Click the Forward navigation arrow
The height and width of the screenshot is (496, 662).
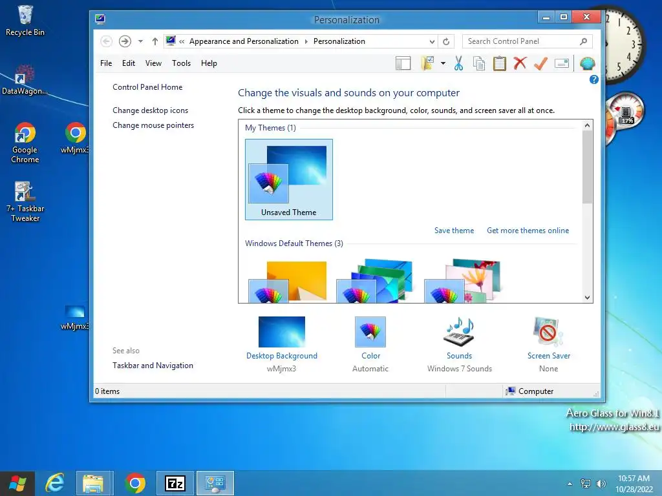coord(125,41)
